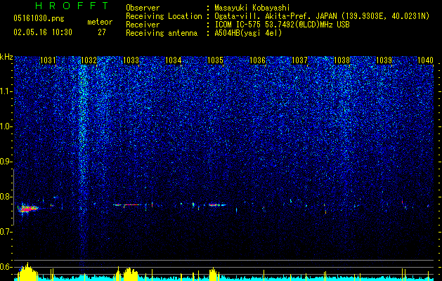Click the bright echo at 1035
Image resolution: width=442 pixels, height=281 pixels.
point(217,205)
